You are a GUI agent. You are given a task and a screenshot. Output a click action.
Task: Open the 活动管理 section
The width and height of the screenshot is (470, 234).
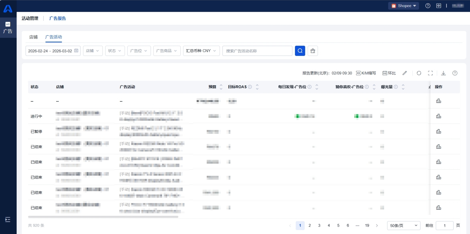[x=30, y=18]
